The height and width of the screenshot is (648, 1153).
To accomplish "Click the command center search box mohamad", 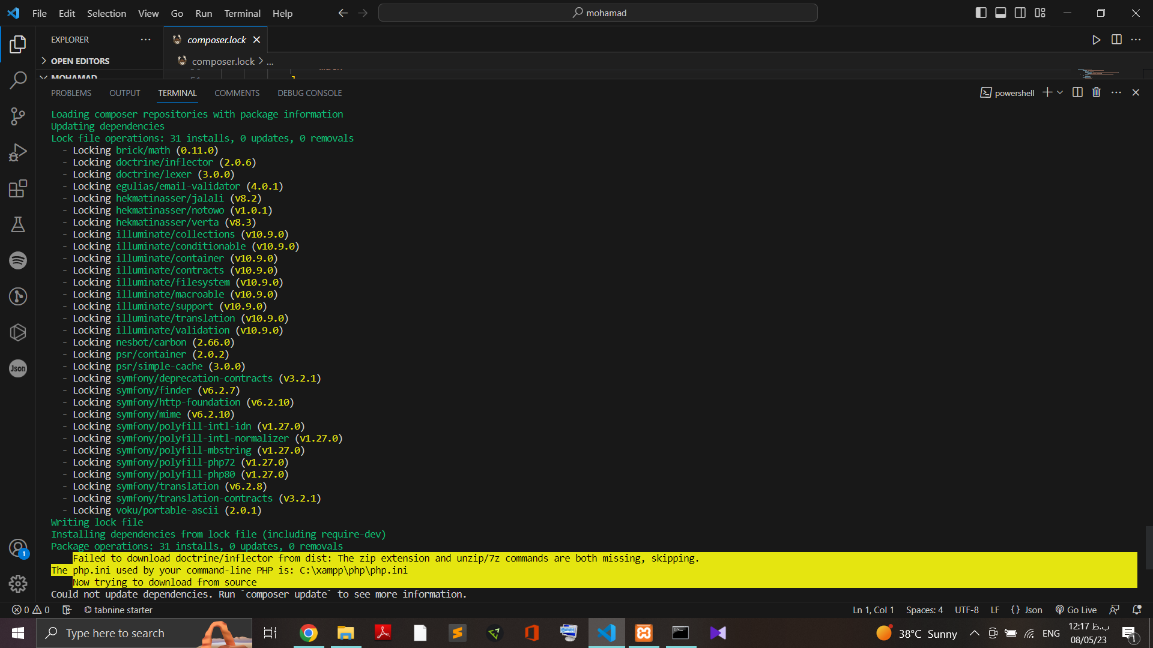I will (598, 13).
